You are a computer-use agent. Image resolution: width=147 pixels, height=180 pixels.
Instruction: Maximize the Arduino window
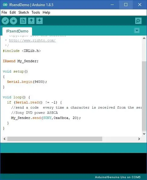(126, 5)
